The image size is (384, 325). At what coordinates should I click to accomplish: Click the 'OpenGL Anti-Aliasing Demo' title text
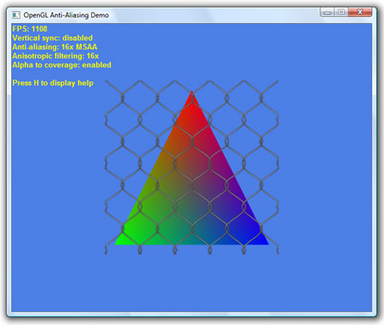pos(66,15)
